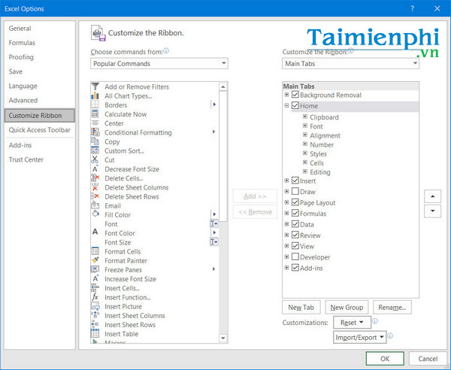Click the Borders grid icon
Screen dimensions: 451x370
coord(95,105)
